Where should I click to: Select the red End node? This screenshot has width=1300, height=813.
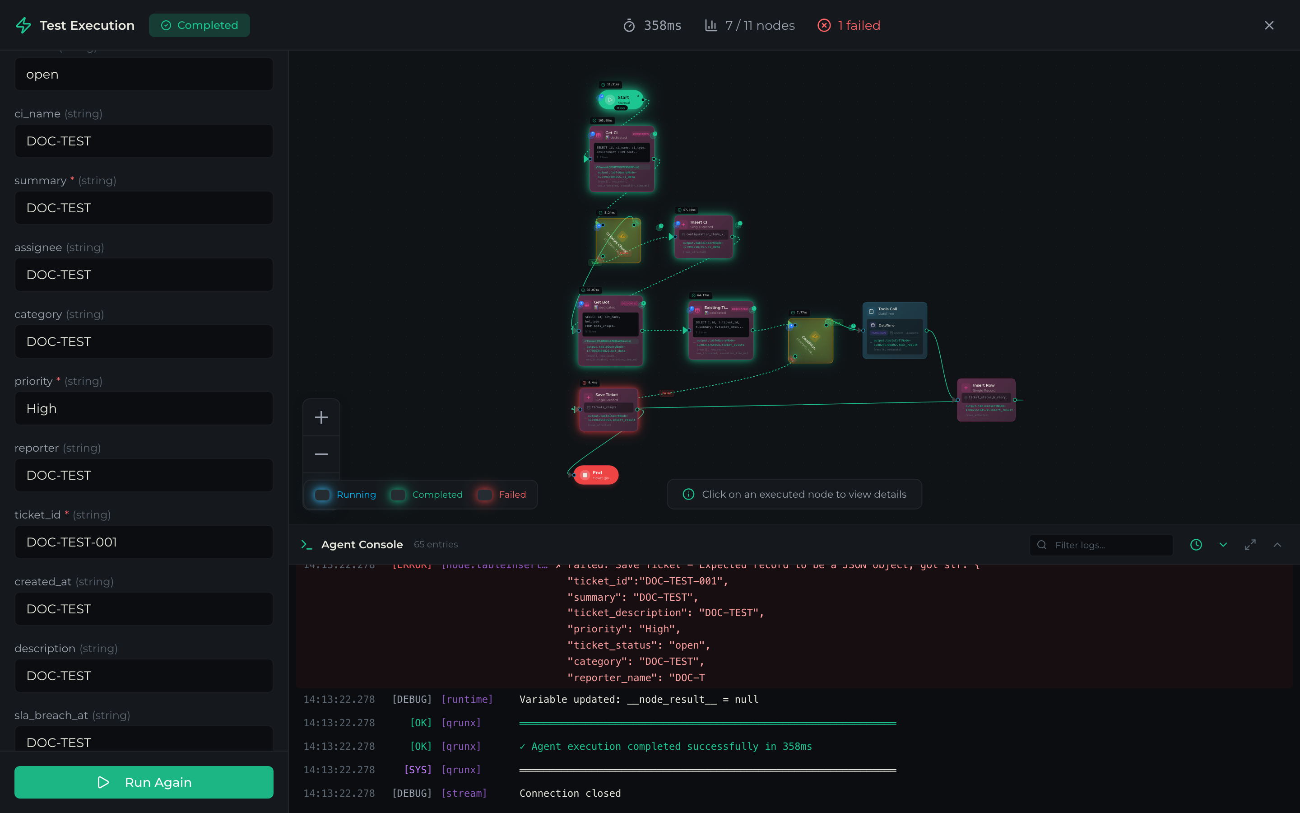[596, 475]
